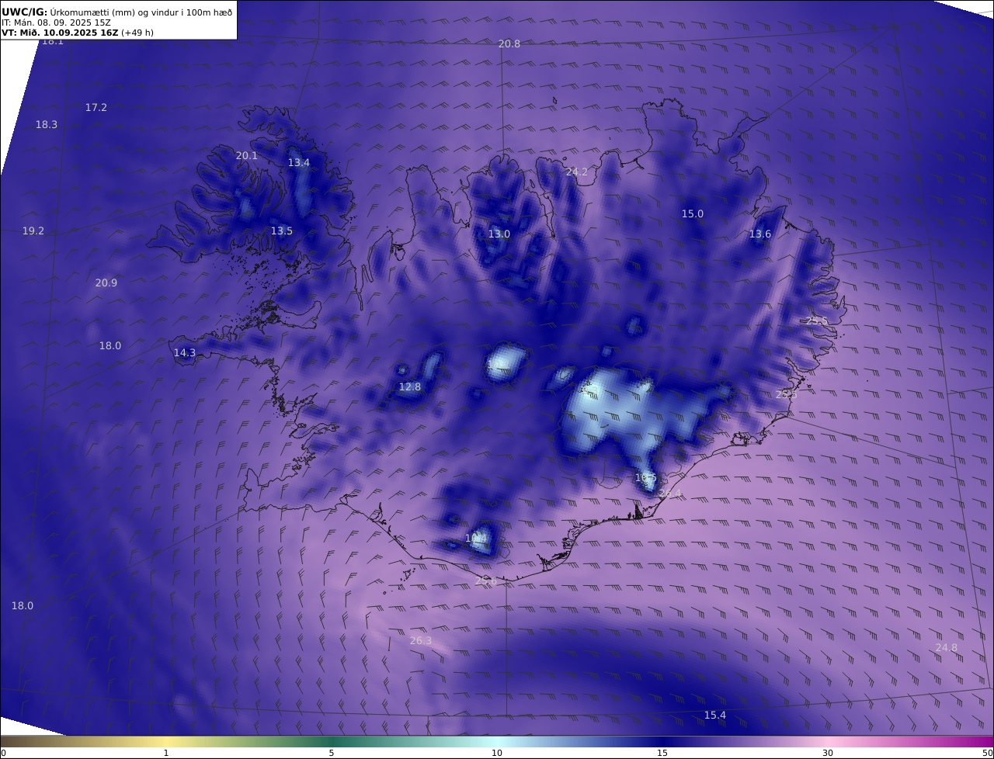Click the 12.8 value label

click(x=410, y=387)
